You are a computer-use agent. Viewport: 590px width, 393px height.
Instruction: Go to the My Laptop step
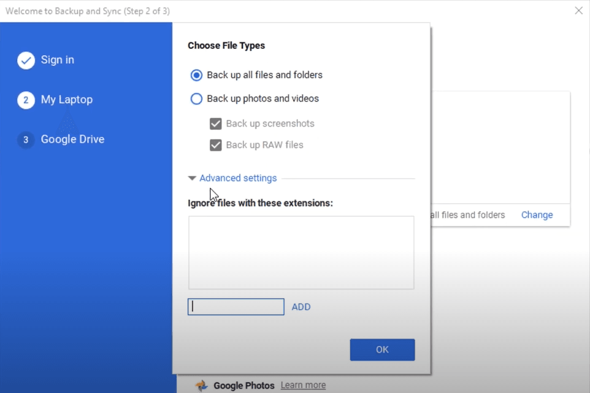pos(67,100)
